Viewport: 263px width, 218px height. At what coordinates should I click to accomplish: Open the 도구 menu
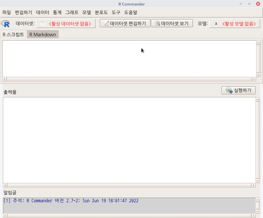tap(116, 12)
